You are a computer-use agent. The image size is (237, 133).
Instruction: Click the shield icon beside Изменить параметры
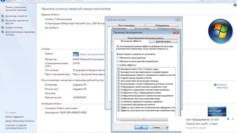215,85
